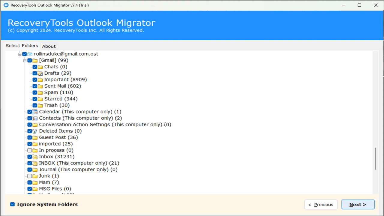Maximize the Outlook Migrator window
The image size is (384, 216).
[x=359, y=5]
